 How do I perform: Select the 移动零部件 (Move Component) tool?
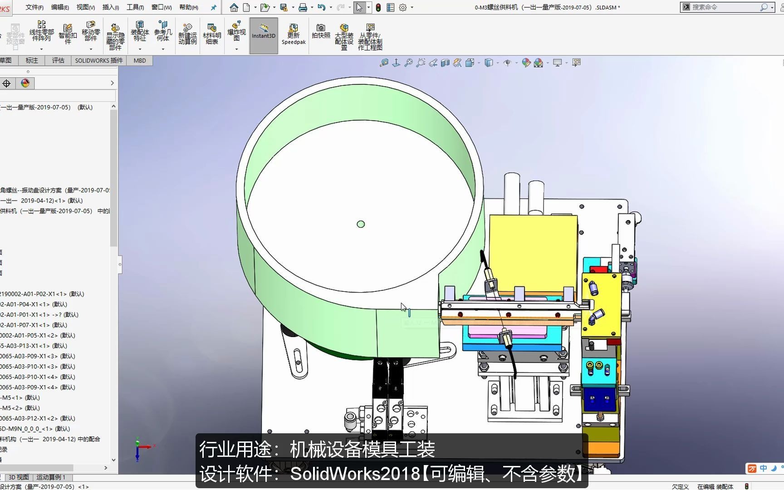[x=90, y=32]
